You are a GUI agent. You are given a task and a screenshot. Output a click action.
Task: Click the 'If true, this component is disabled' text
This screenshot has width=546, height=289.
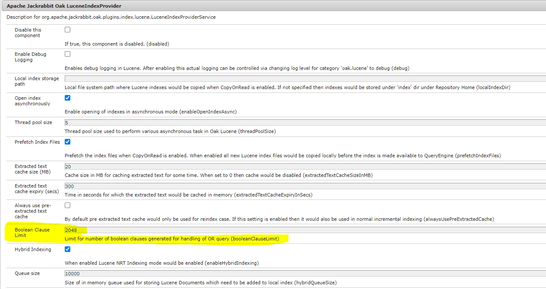pos(117,44)
